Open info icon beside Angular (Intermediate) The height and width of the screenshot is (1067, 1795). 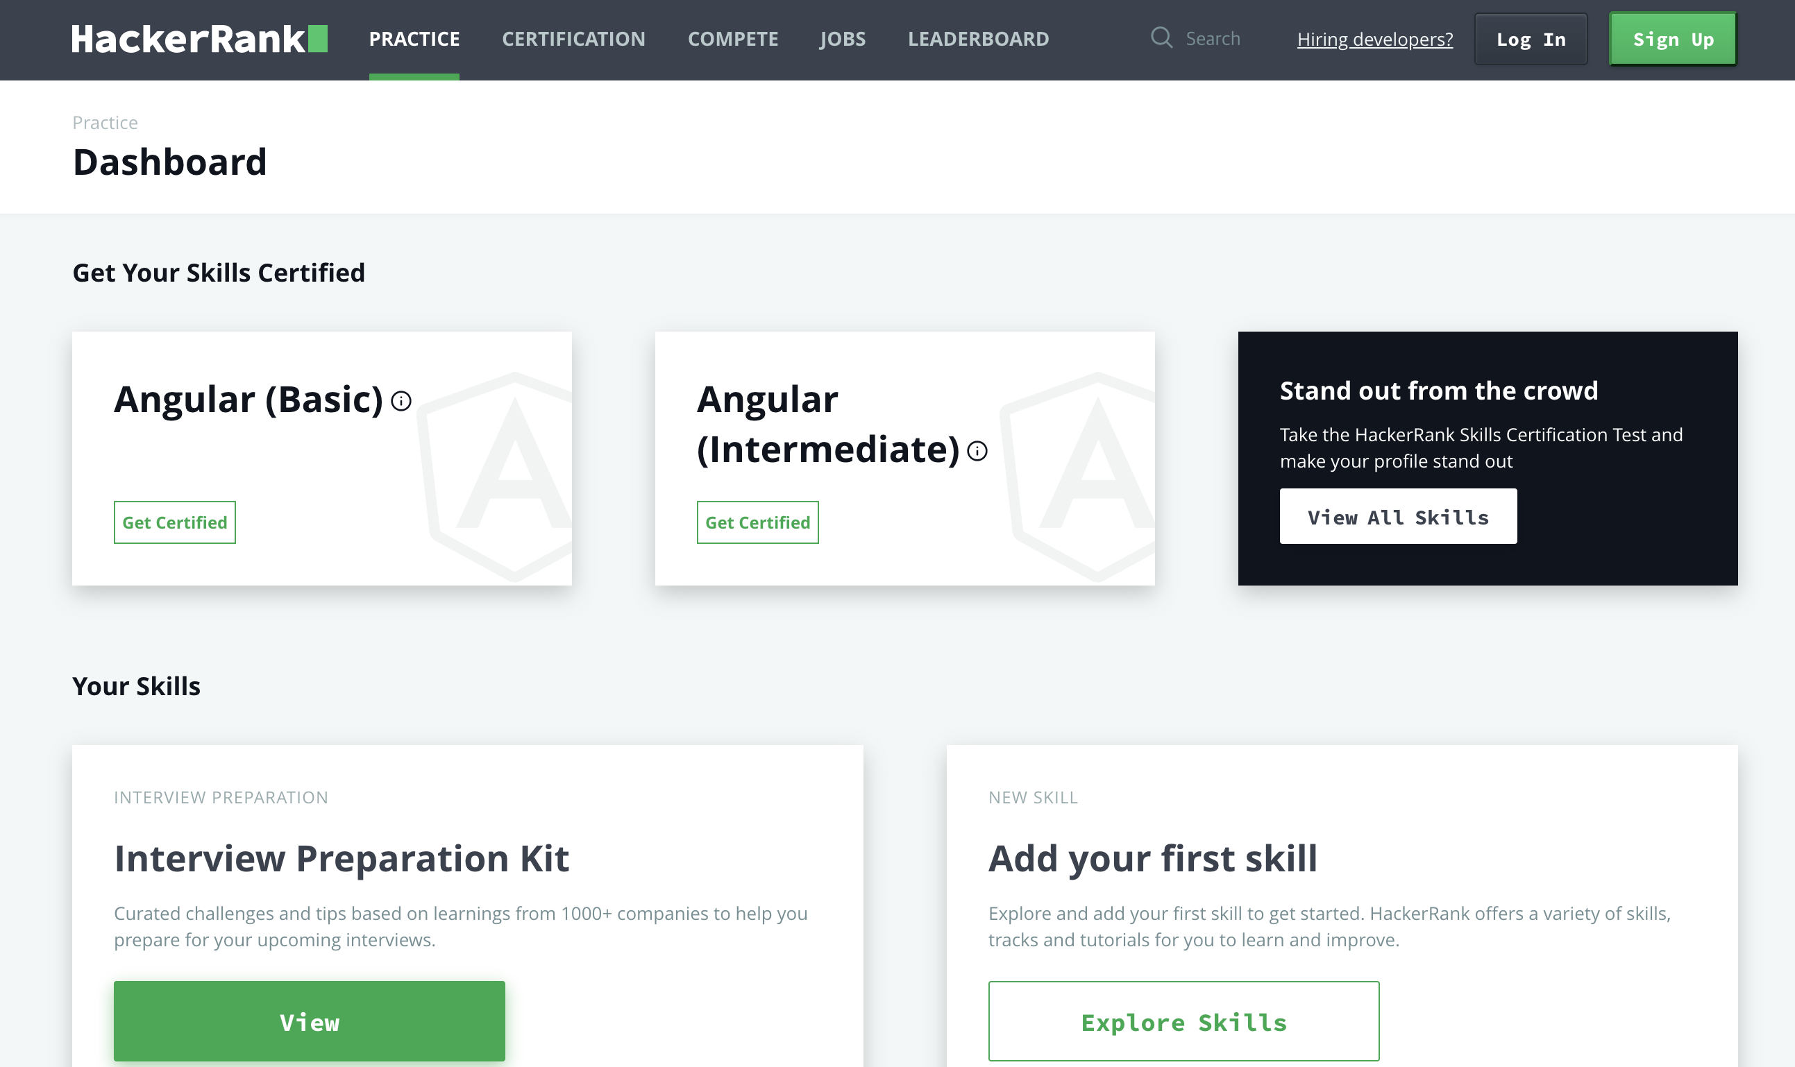[977, 452]
